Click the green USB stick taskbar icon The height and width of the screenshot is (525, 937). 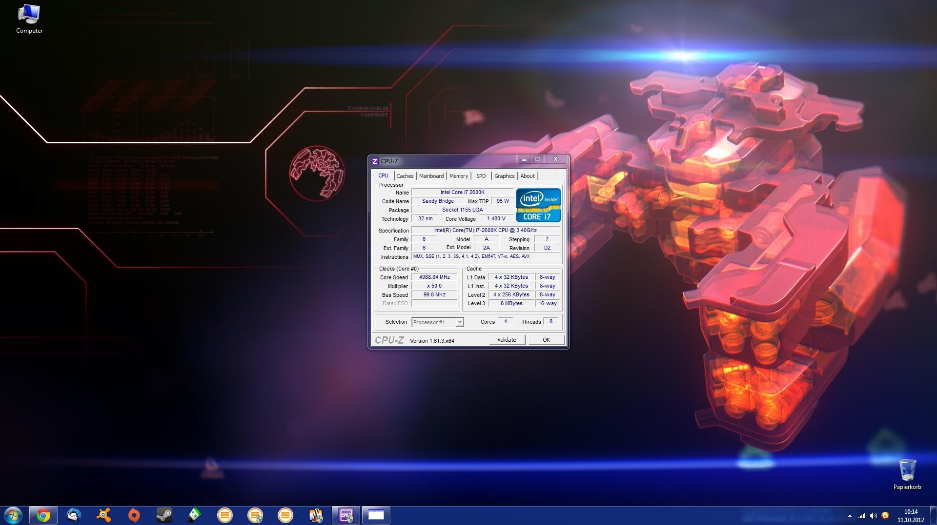pos(194,515)
